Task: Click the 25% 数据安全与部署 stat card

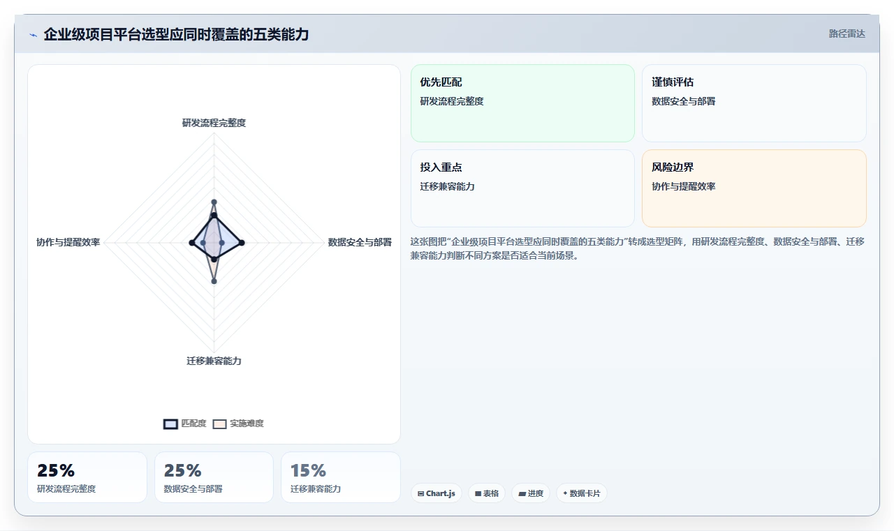Action: pos(214,477)
